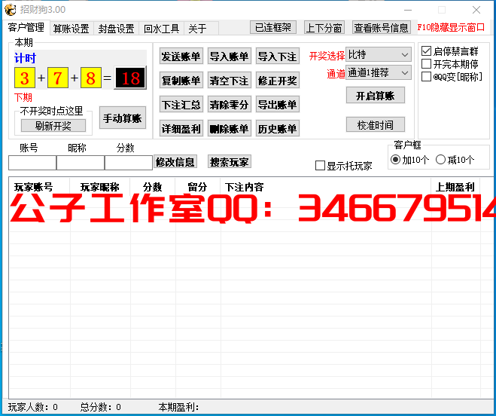The width and height of the screenshot is (496, 416).
Task: Select the 加10个 radio button
Action: click(395, 159)
